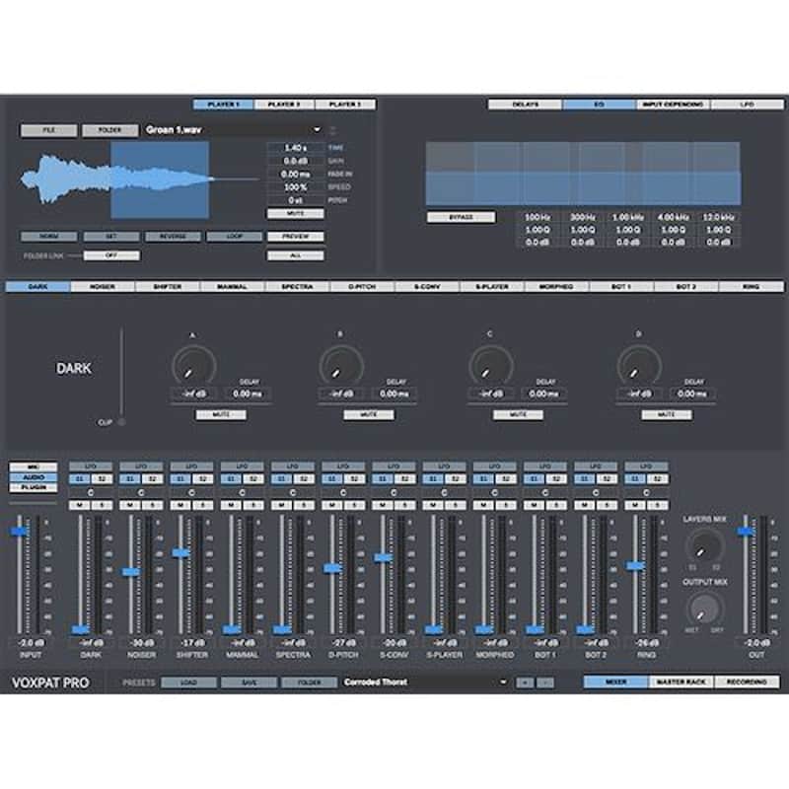Solo the MAMMAL channel with its S button
This screenshot has width=789, height=789.
click(x=251, y=504)
